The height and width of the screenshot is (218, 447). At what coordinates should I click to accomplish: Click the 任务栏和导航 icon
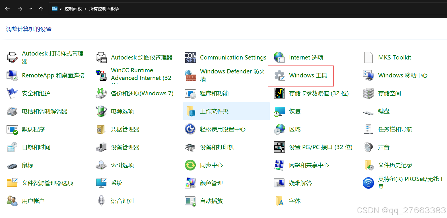(368, 129)
